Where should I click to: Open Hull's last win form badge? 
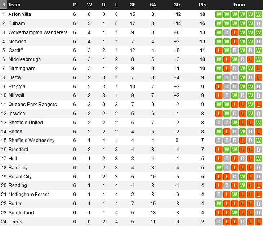[x=258, y=159]
